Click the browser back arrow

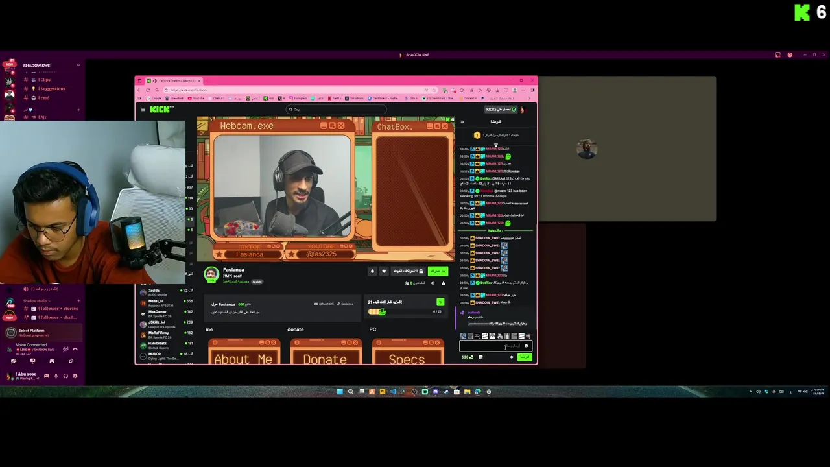(139, 90)
